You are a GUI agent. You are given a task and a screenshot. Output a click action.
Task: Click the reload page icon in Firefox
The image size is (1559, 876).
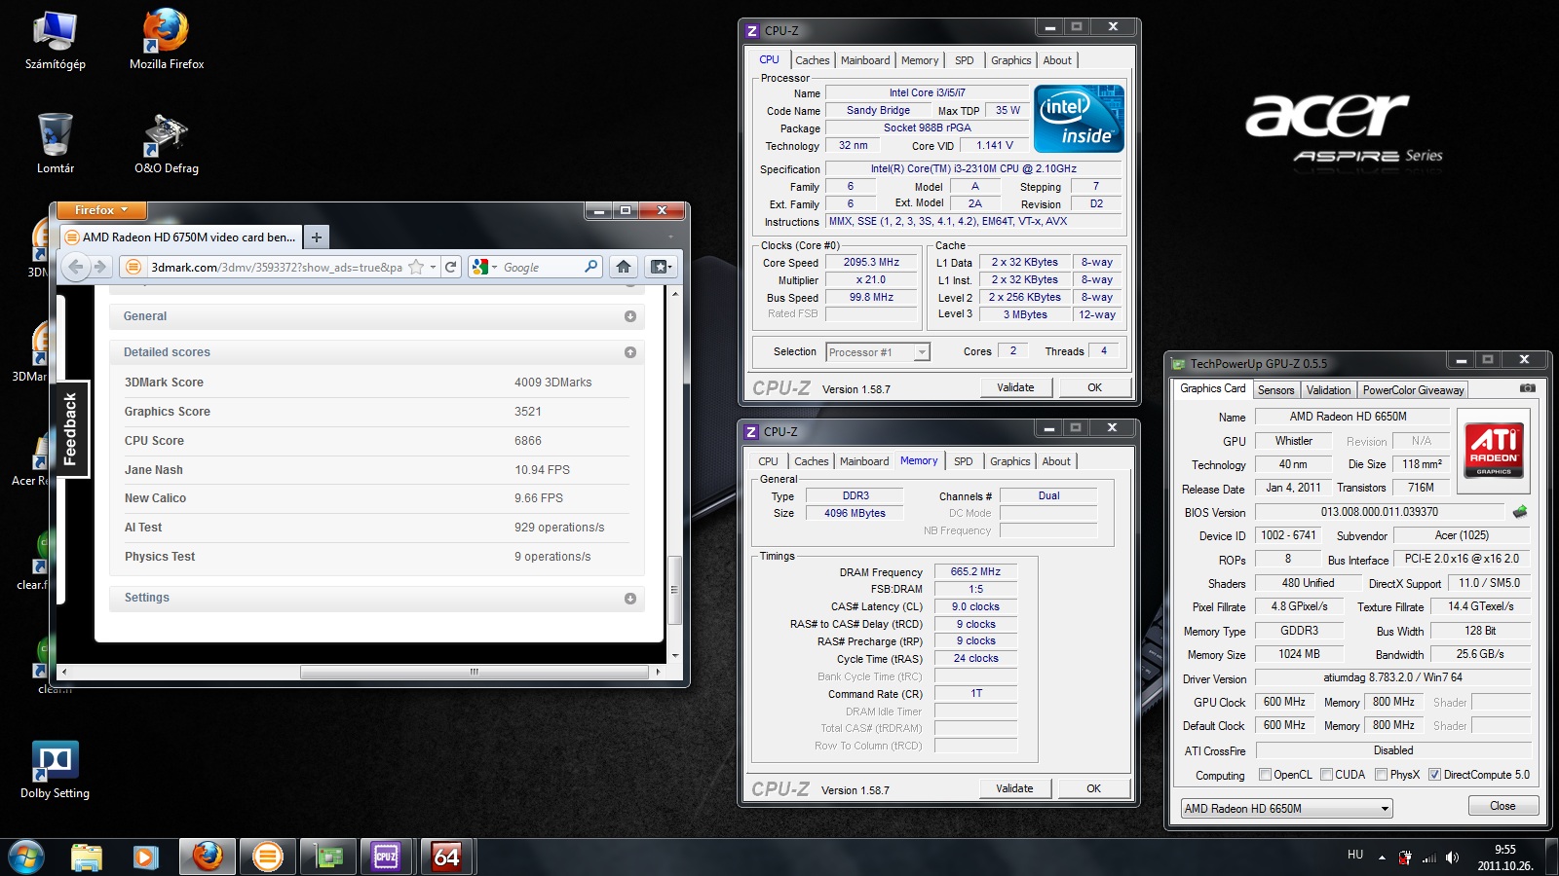tap(450, 267)
